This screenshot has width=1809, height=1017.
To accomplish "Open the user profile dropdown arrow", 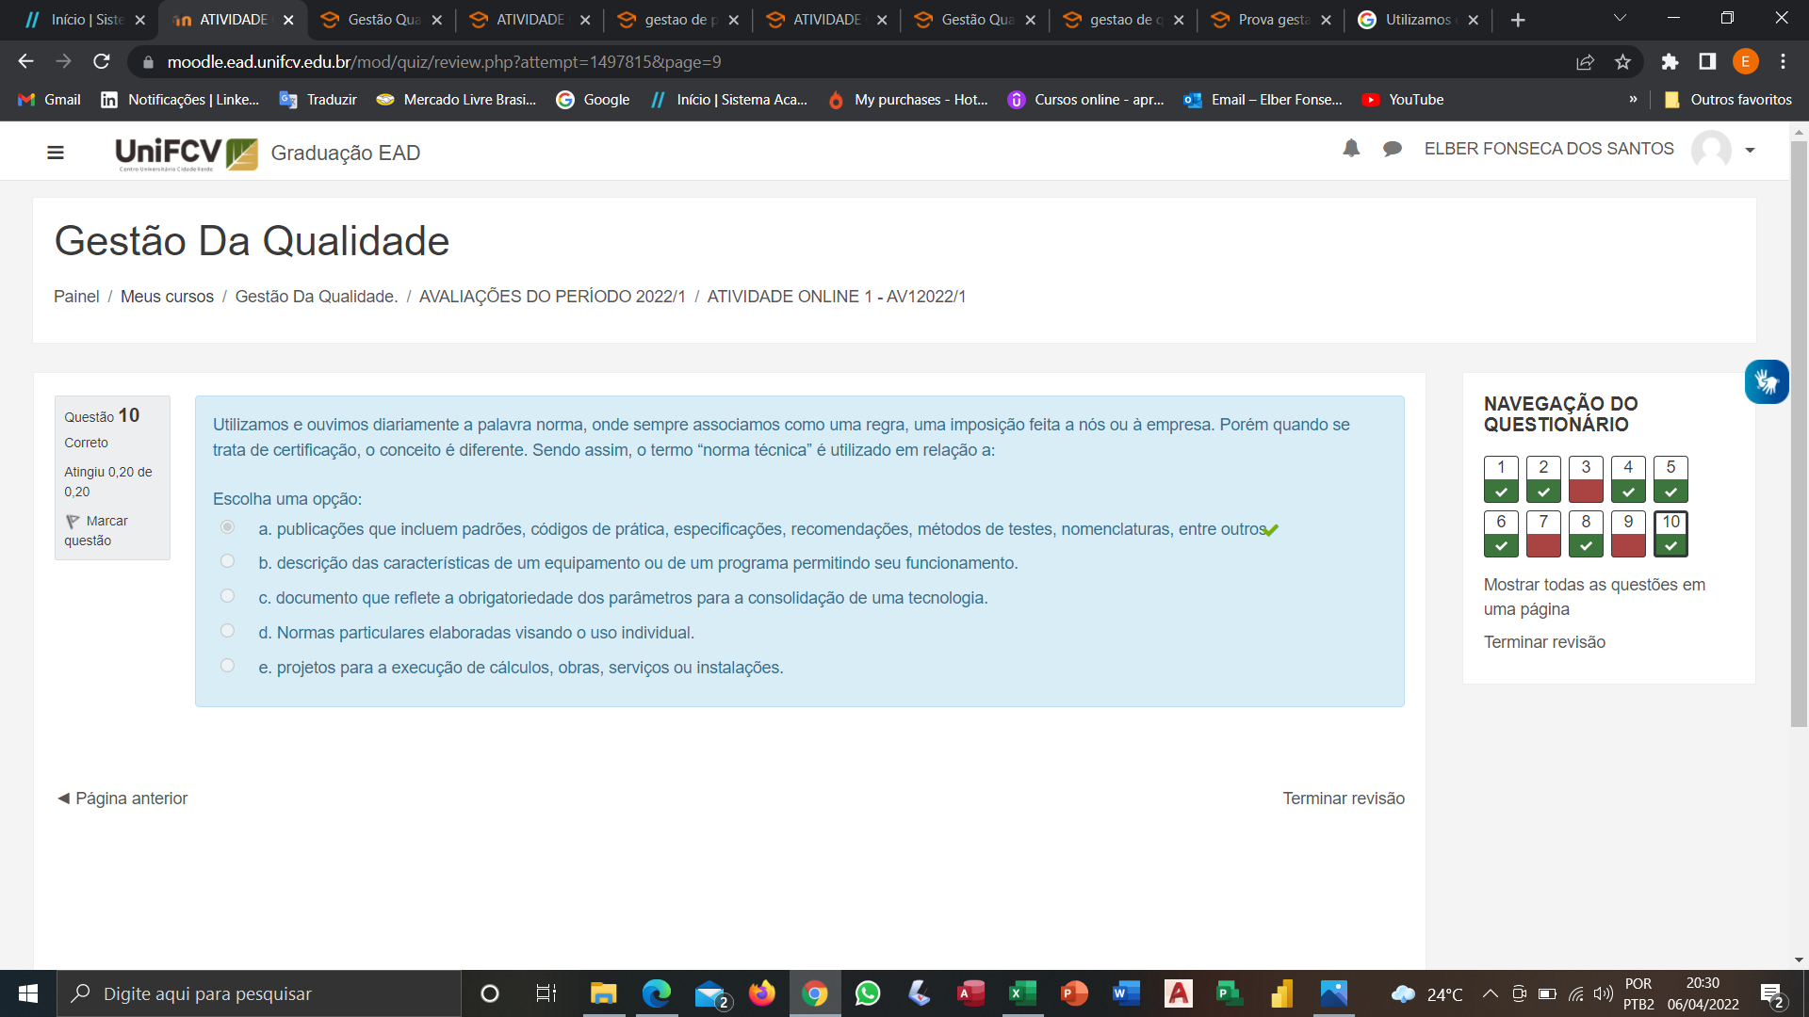I will click(1751, 149).
